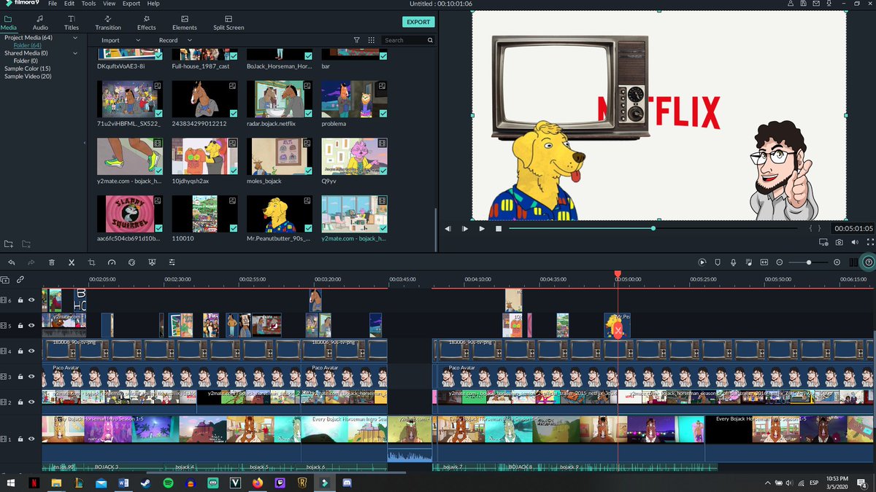
Task: Click the Render Preview icon
Action: pos(702,262)
